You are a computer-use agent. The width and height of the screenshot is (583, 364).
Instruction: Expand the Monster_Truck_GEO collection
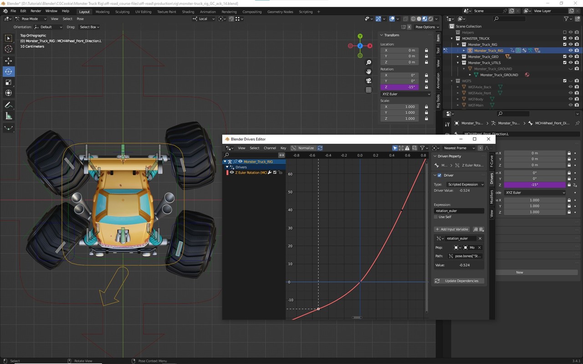tap(458, 57)
